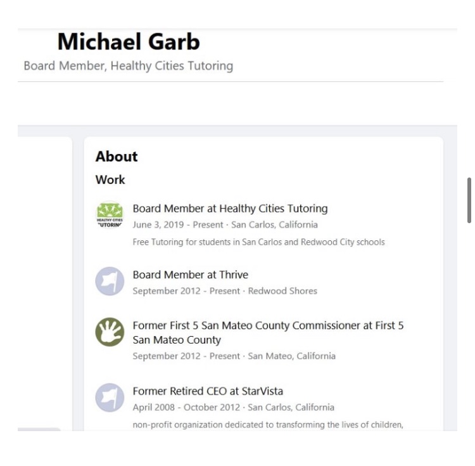Click the April 2008 - October 2012 date

(179, 407)
